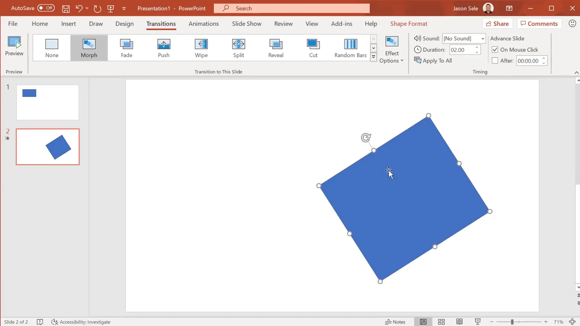Screen dimensions: 580x326
Task: Open the Sound dropdown list
Action: (x=482, y=38)
